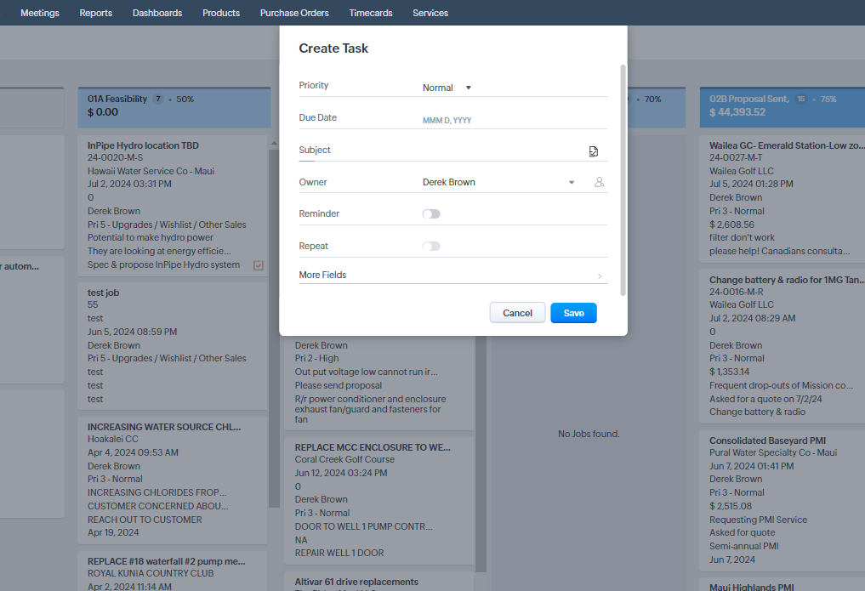
Task: Click Hoakalei CC account name
Action: [x=113, y=440]
